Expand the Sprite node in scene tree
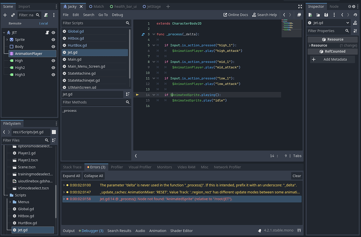The height and width of the screenshot is (237, 361). pos(7,39)
